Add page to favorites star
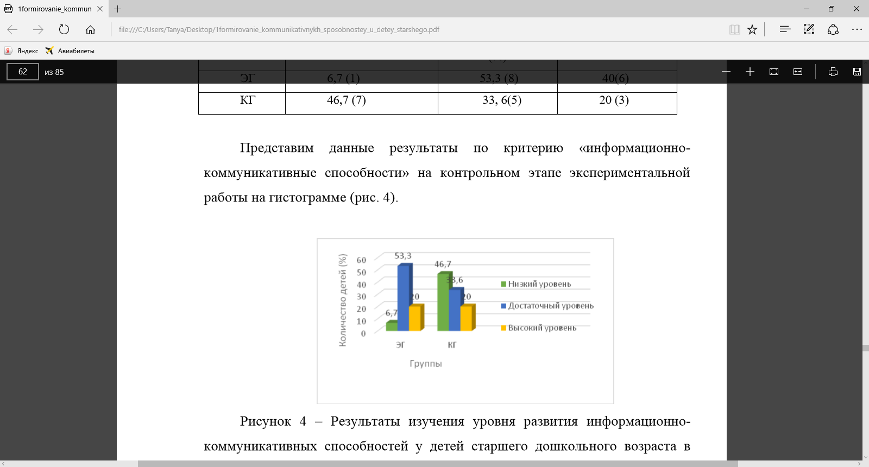869x467 pixels. pos(752,29)
